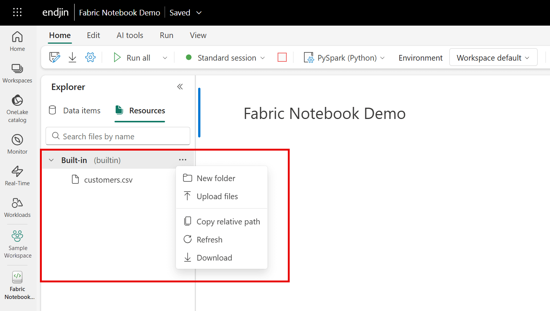Click the Environment label
Viewport: 550px width, 311px height.
click(420, 58)
